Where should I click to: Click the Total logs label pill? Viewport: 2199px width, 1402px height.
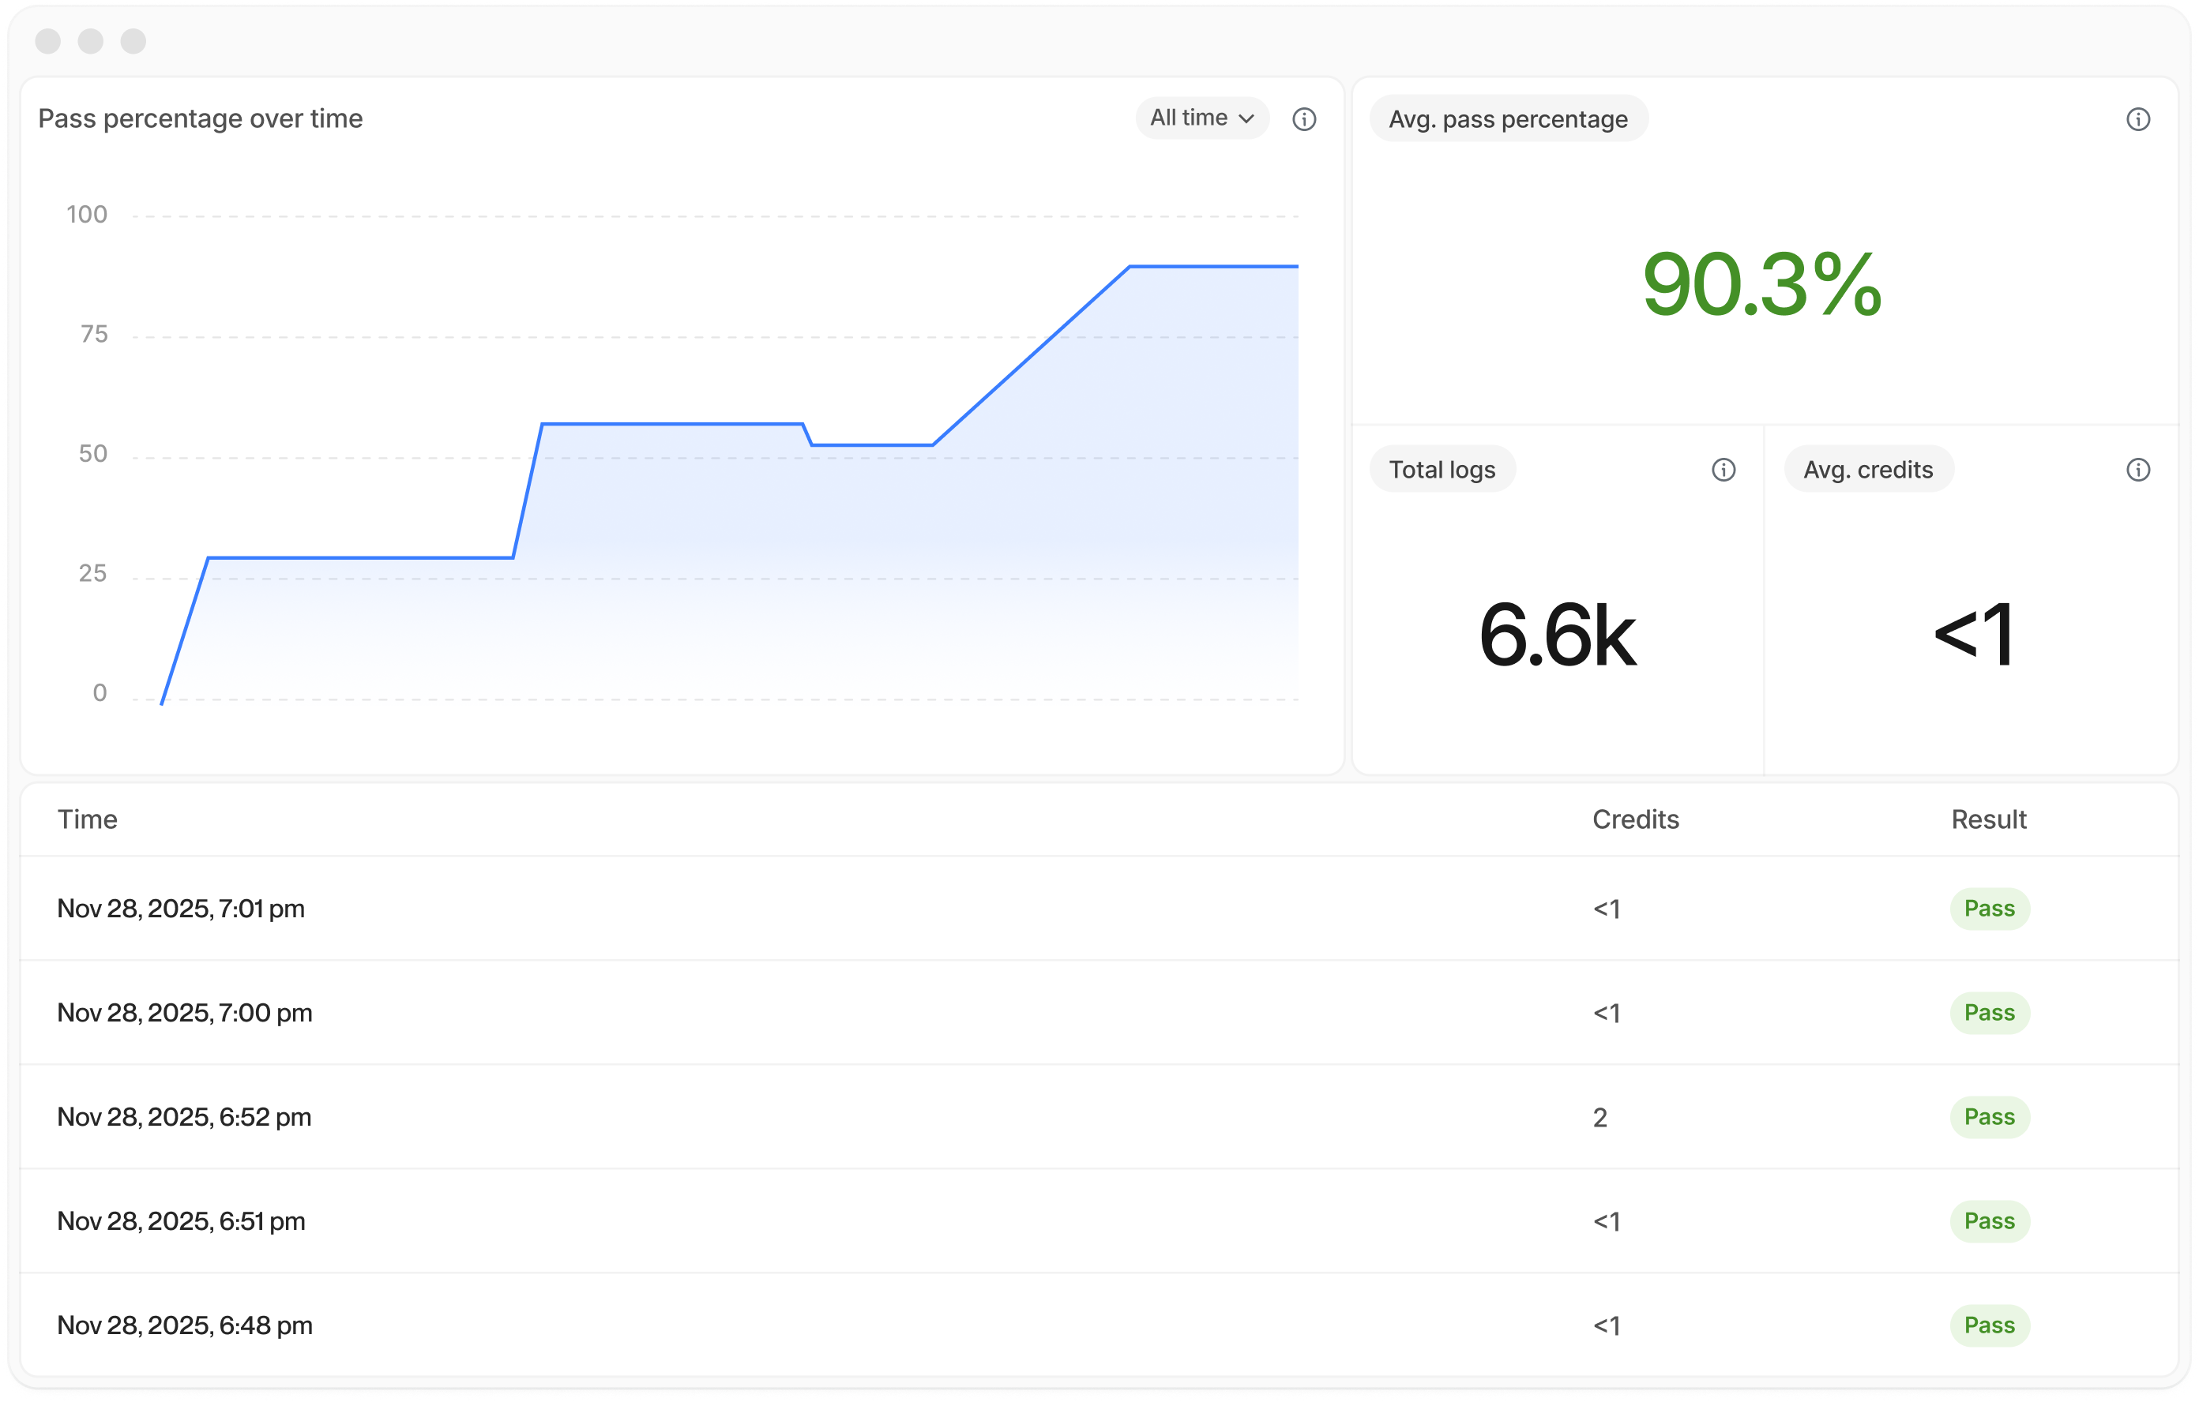(1442, 469)
